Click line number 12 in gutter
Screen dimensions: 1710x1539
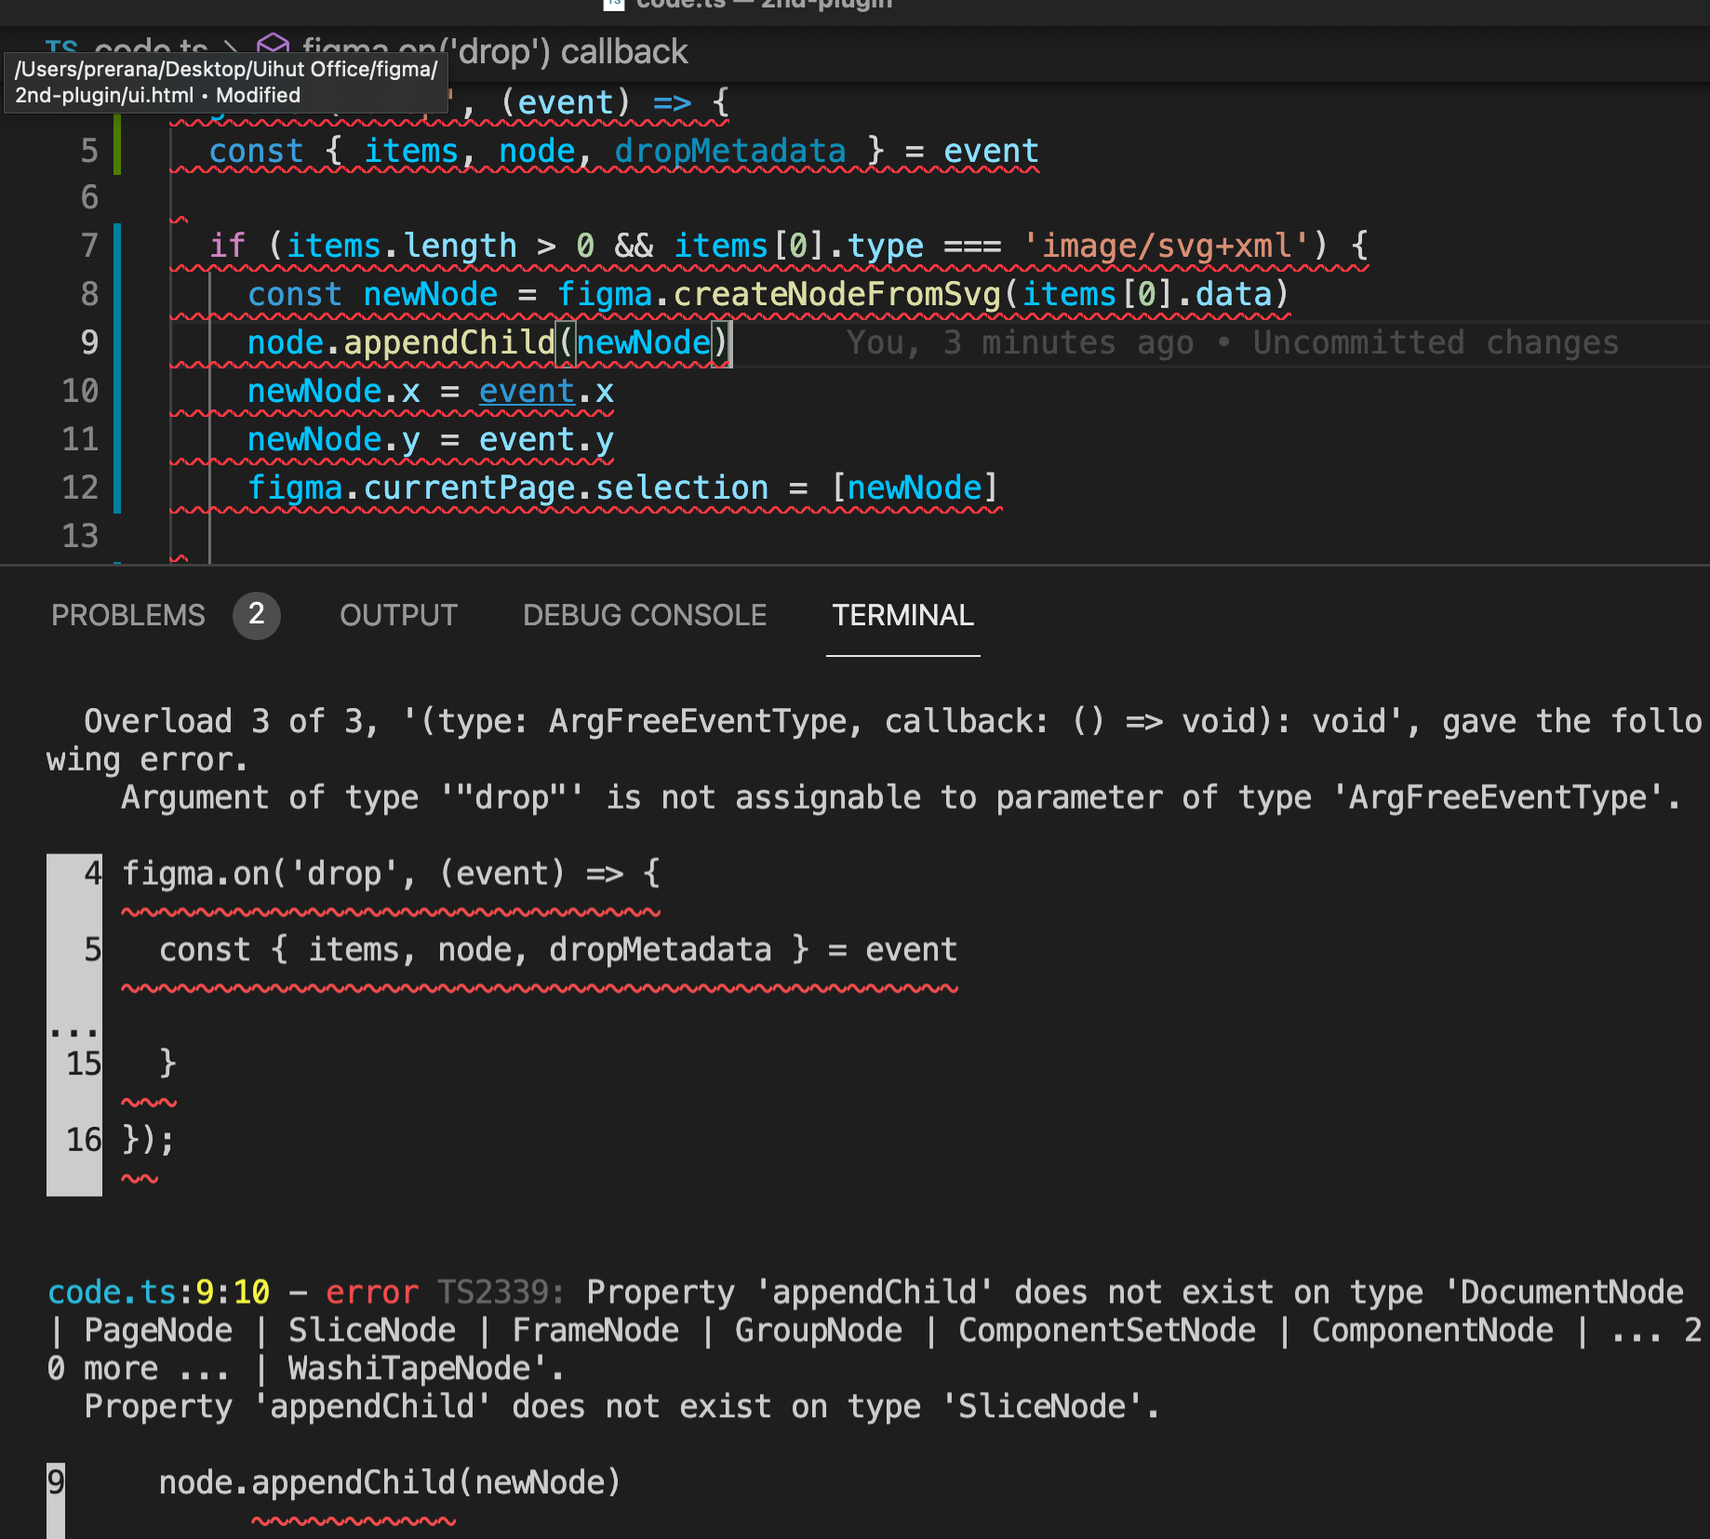(80, 488)
